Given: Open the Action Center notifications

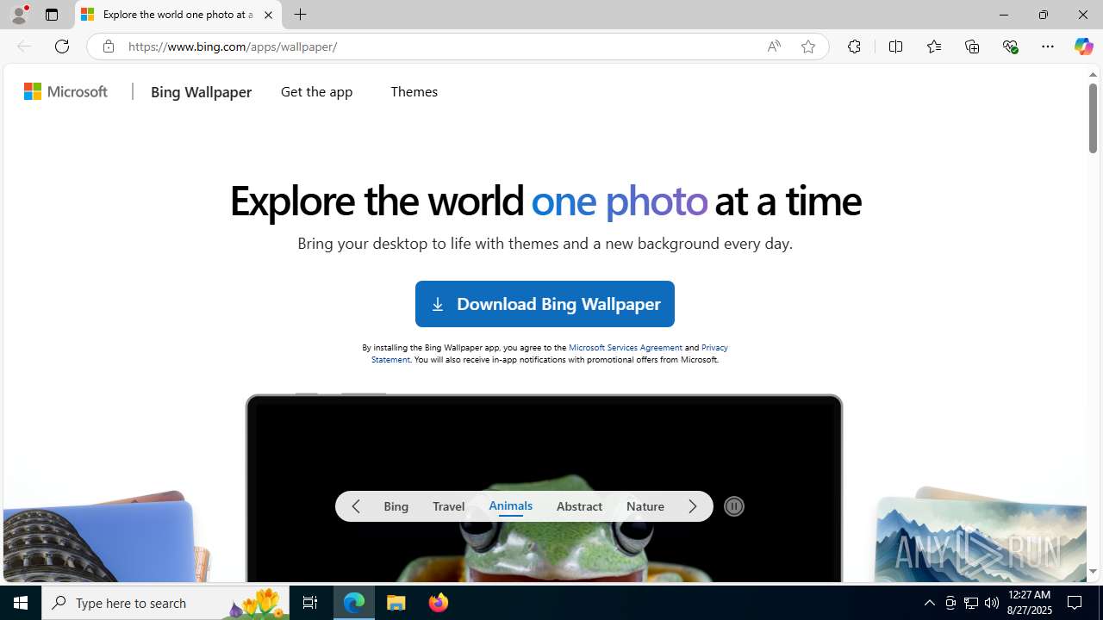Looking at the screenshot, I should [x=1075, y=603].
